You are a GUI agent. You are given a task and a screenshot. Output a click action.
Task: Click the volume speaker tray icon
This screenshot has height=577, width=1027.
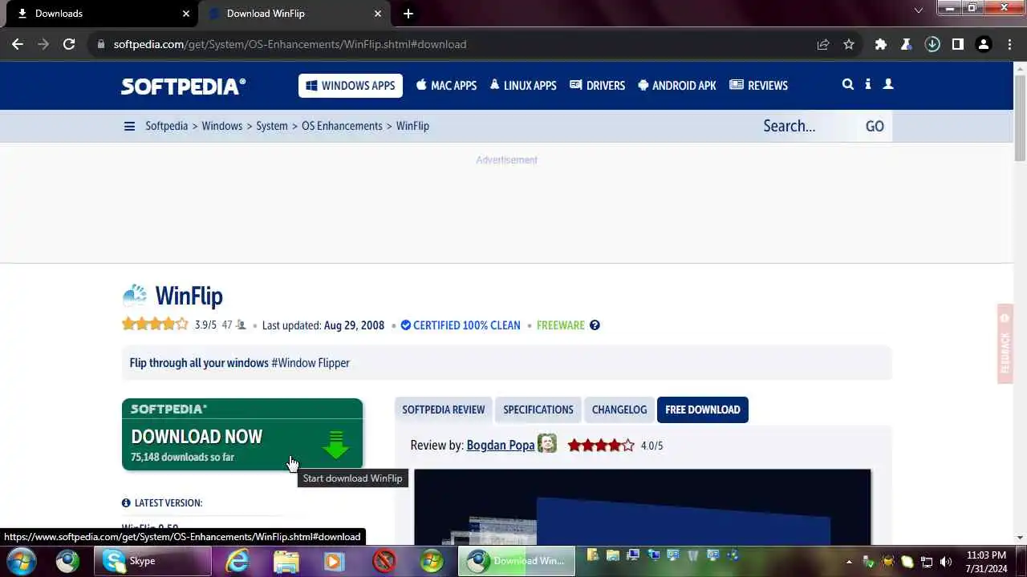(x=946, y=562)
